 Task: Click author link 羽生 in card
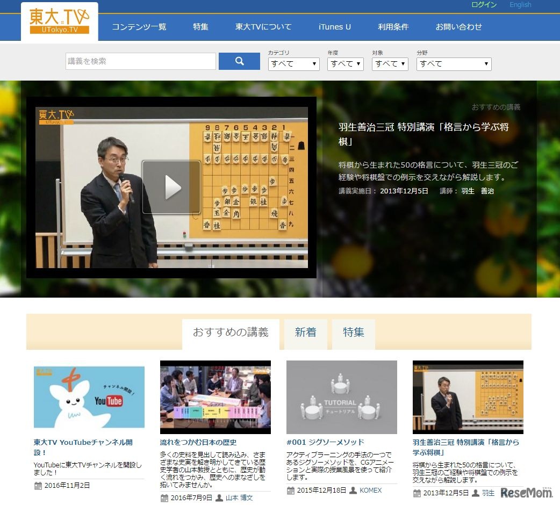click(488, 493)
